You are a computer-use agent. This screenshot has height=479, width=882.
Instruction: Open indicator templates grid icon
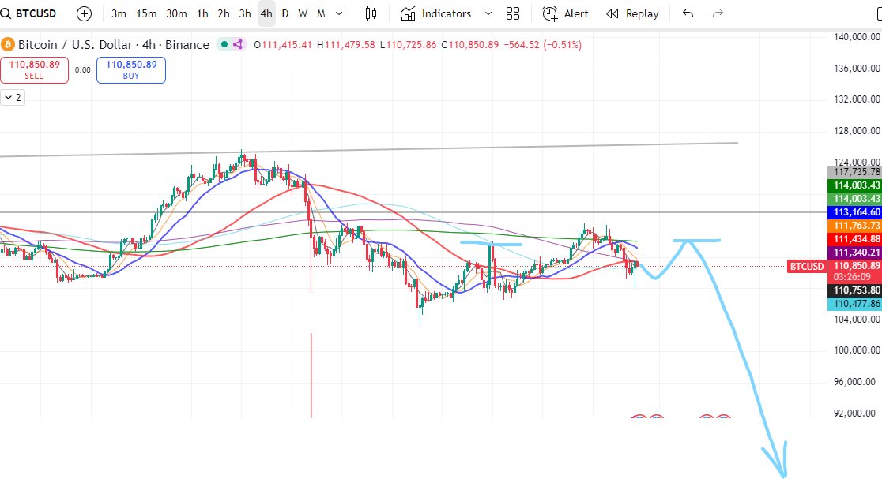point(512,13)
